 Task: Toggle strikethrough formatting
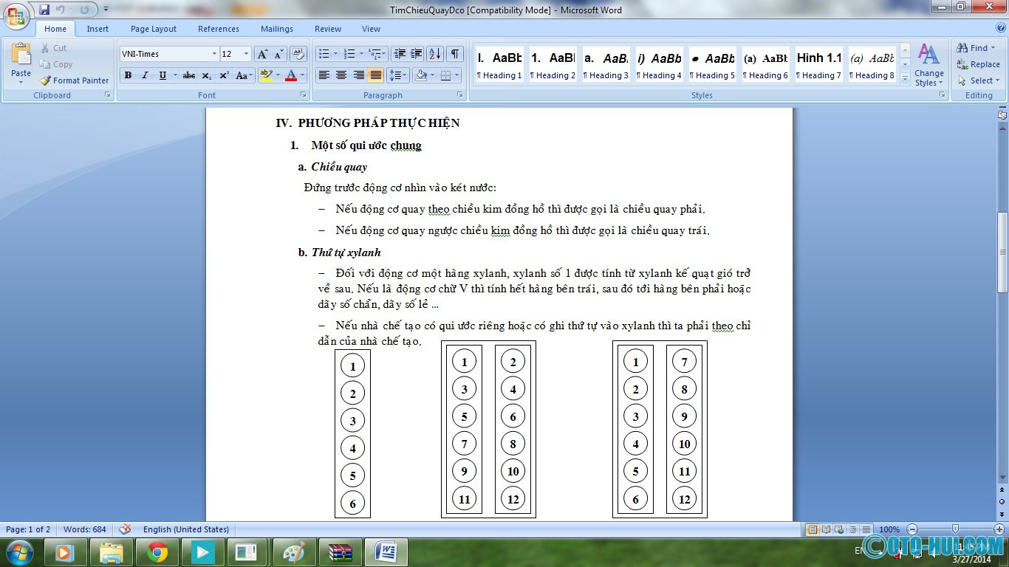189,75
